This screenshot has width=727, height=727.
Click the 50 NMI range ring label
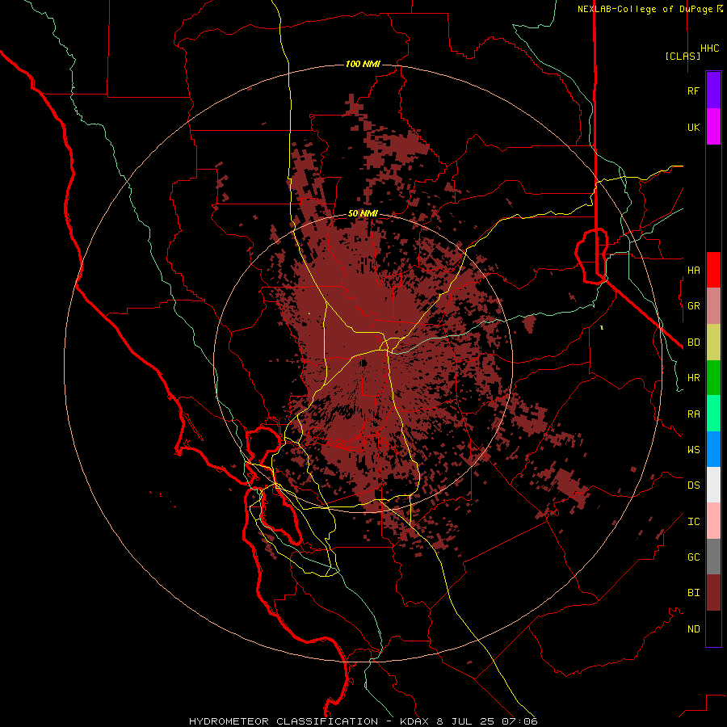click(x=363, y=214)
